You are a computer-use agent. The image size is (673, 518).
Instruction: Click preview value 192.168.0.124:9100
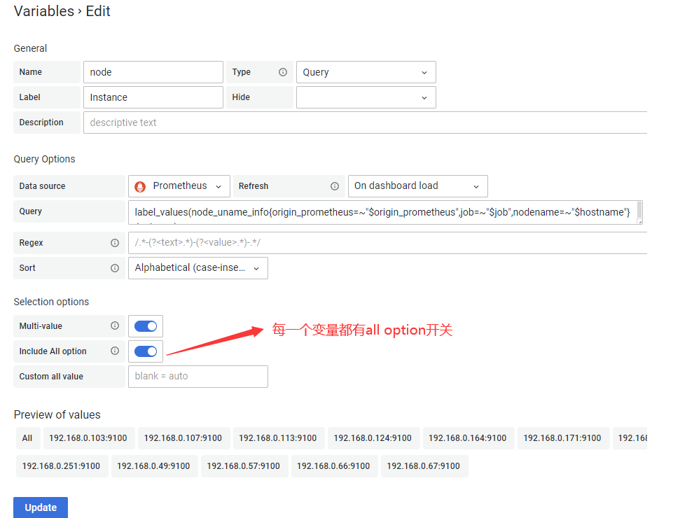373,438
